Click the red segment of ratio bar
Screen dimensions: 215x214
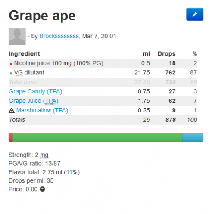coord(11,138)
